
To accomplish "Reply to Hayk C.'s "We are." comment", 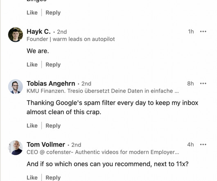I will tap(53, 65).
